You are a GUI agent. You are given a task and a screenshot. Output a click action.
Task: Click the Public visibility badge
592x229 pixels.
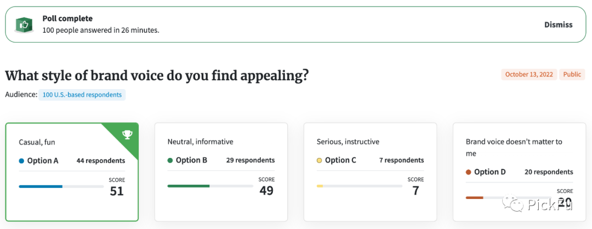coord(572,75)
